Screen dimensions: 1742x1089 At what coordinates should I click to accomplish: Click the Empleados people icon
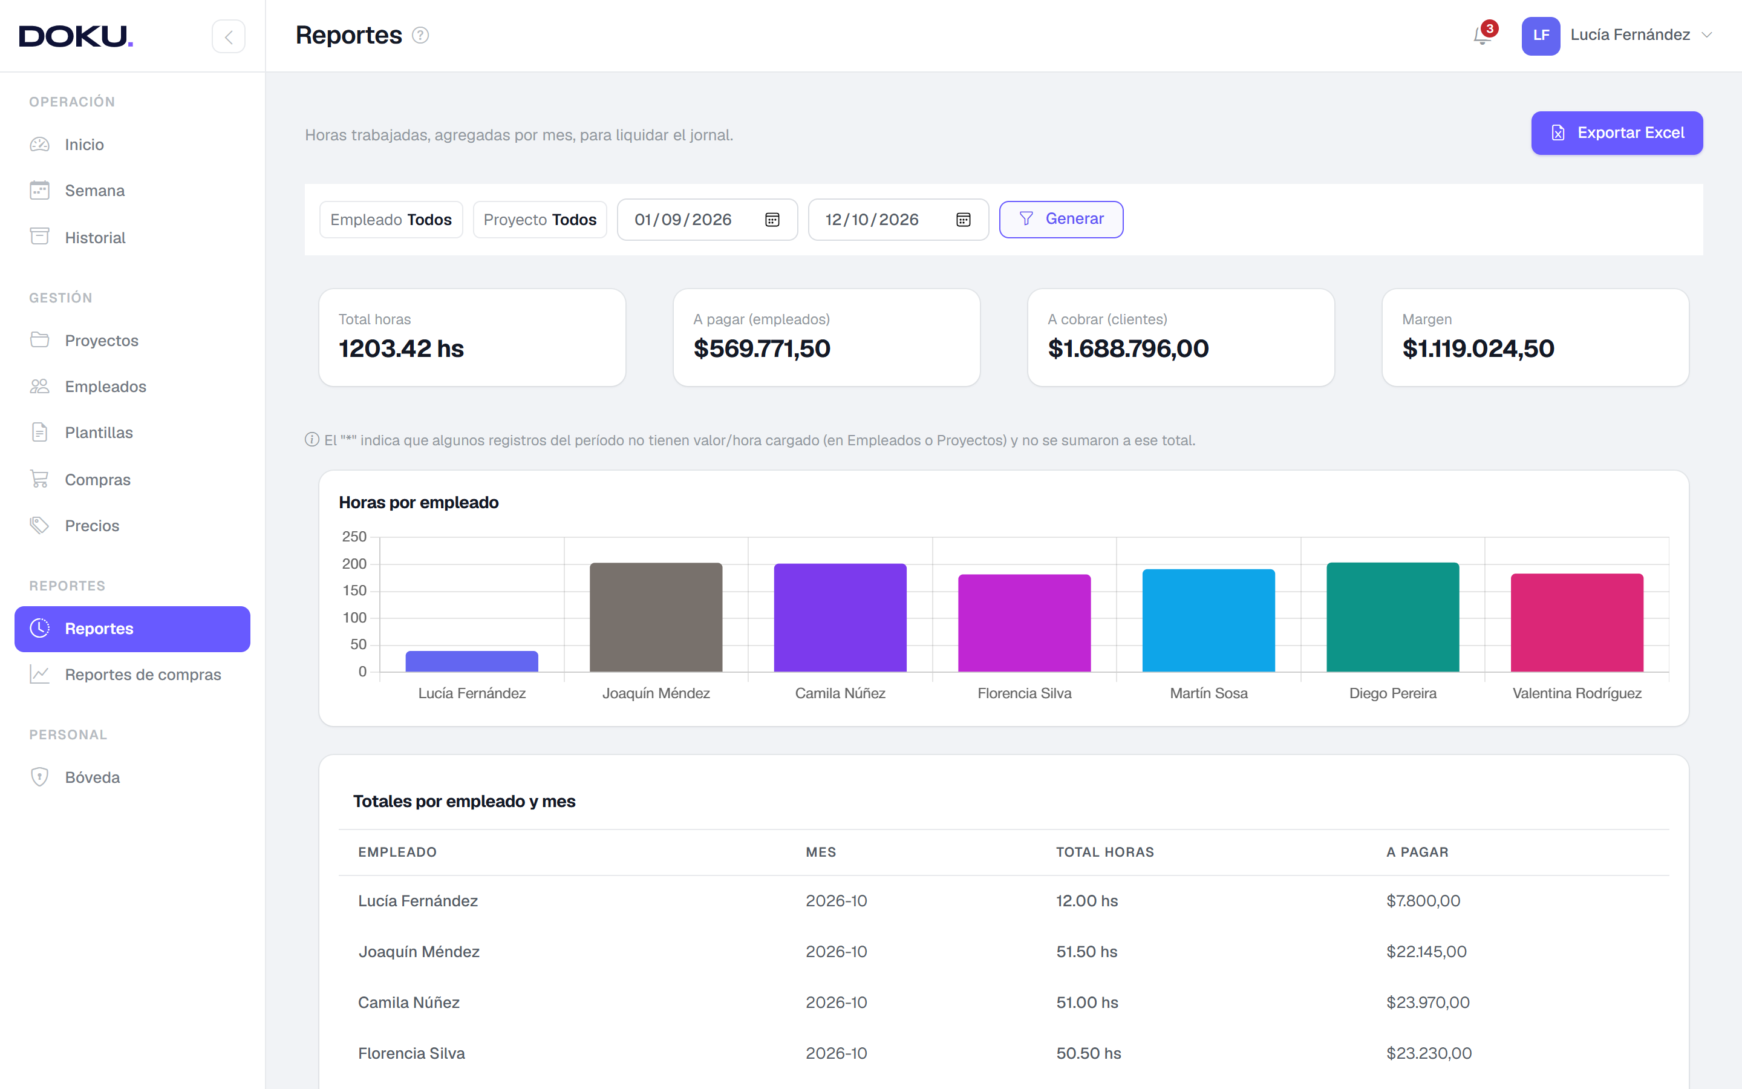coord(39,387)
